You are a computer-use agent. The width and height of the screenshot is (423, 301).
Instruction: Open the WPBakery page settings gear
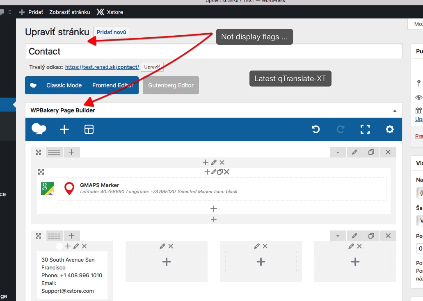click(389, 129)
